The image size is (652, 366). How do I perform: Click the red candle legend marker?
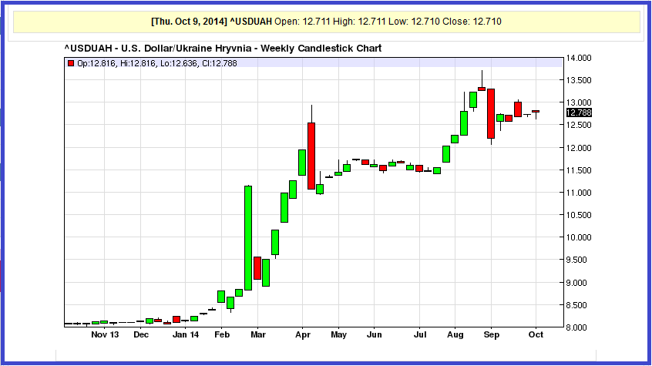pyautogui.click(x=71, y=63)
